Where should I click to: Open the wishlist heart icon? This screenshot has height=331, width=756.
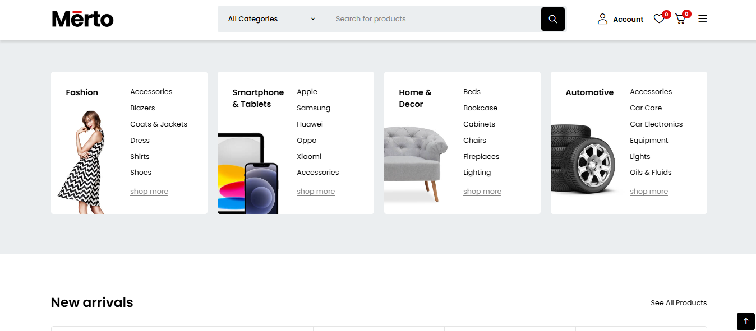tap(659, 19)
